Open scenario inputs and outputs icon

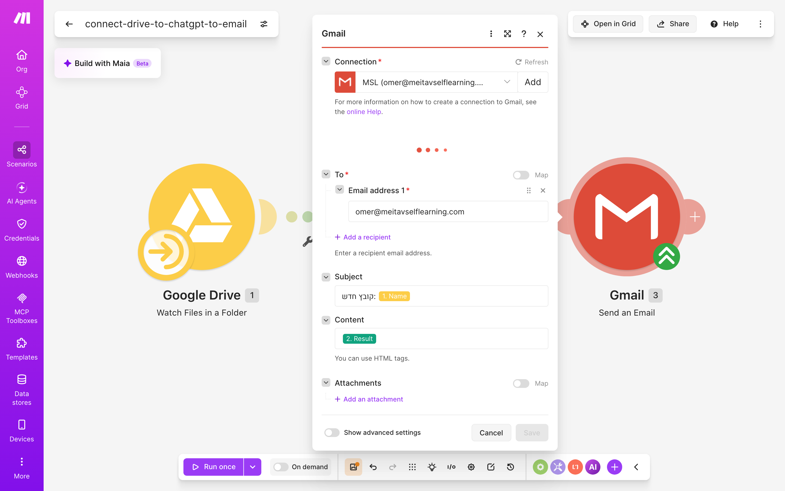pos(452,467)
